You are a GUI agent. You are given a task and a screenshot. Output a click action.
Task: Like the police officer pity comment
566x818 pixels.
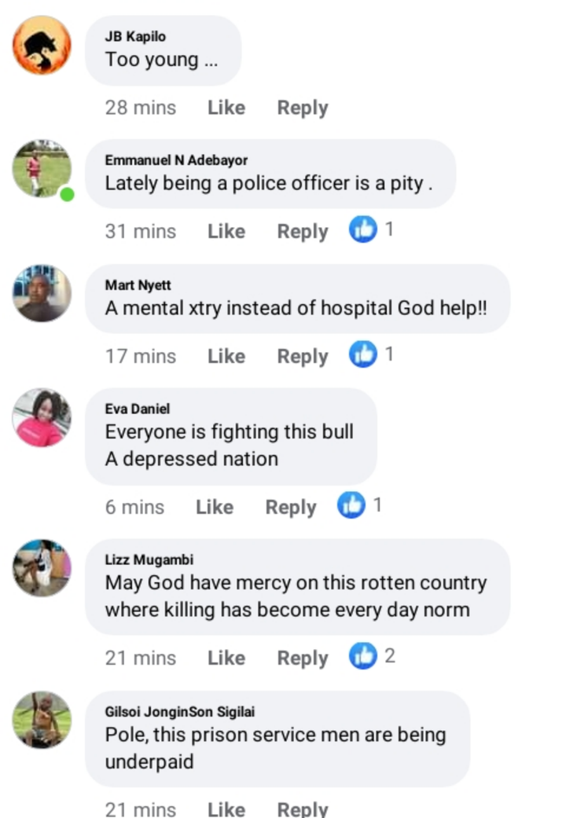coord(226,231)
